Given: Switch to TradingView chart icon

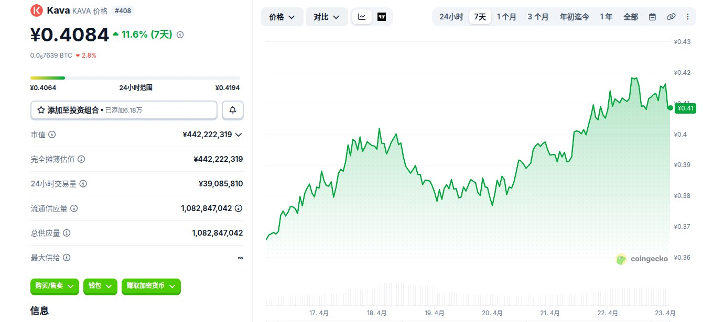Looking at the screenshot, I should click(382, 17).
